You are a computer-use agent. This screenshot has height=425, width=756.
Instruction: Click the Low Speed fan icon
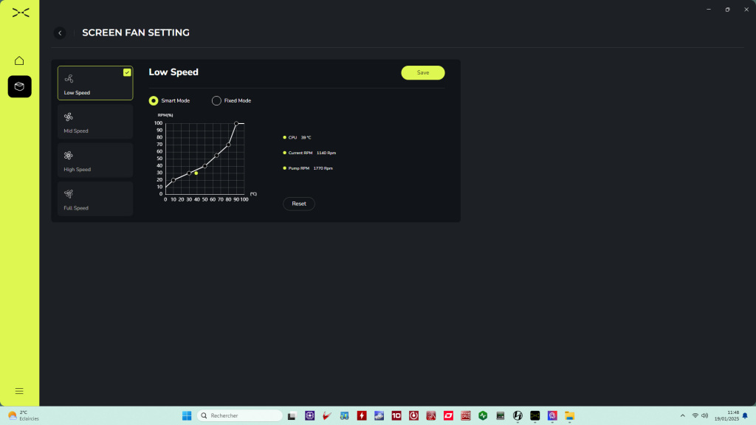69,78
